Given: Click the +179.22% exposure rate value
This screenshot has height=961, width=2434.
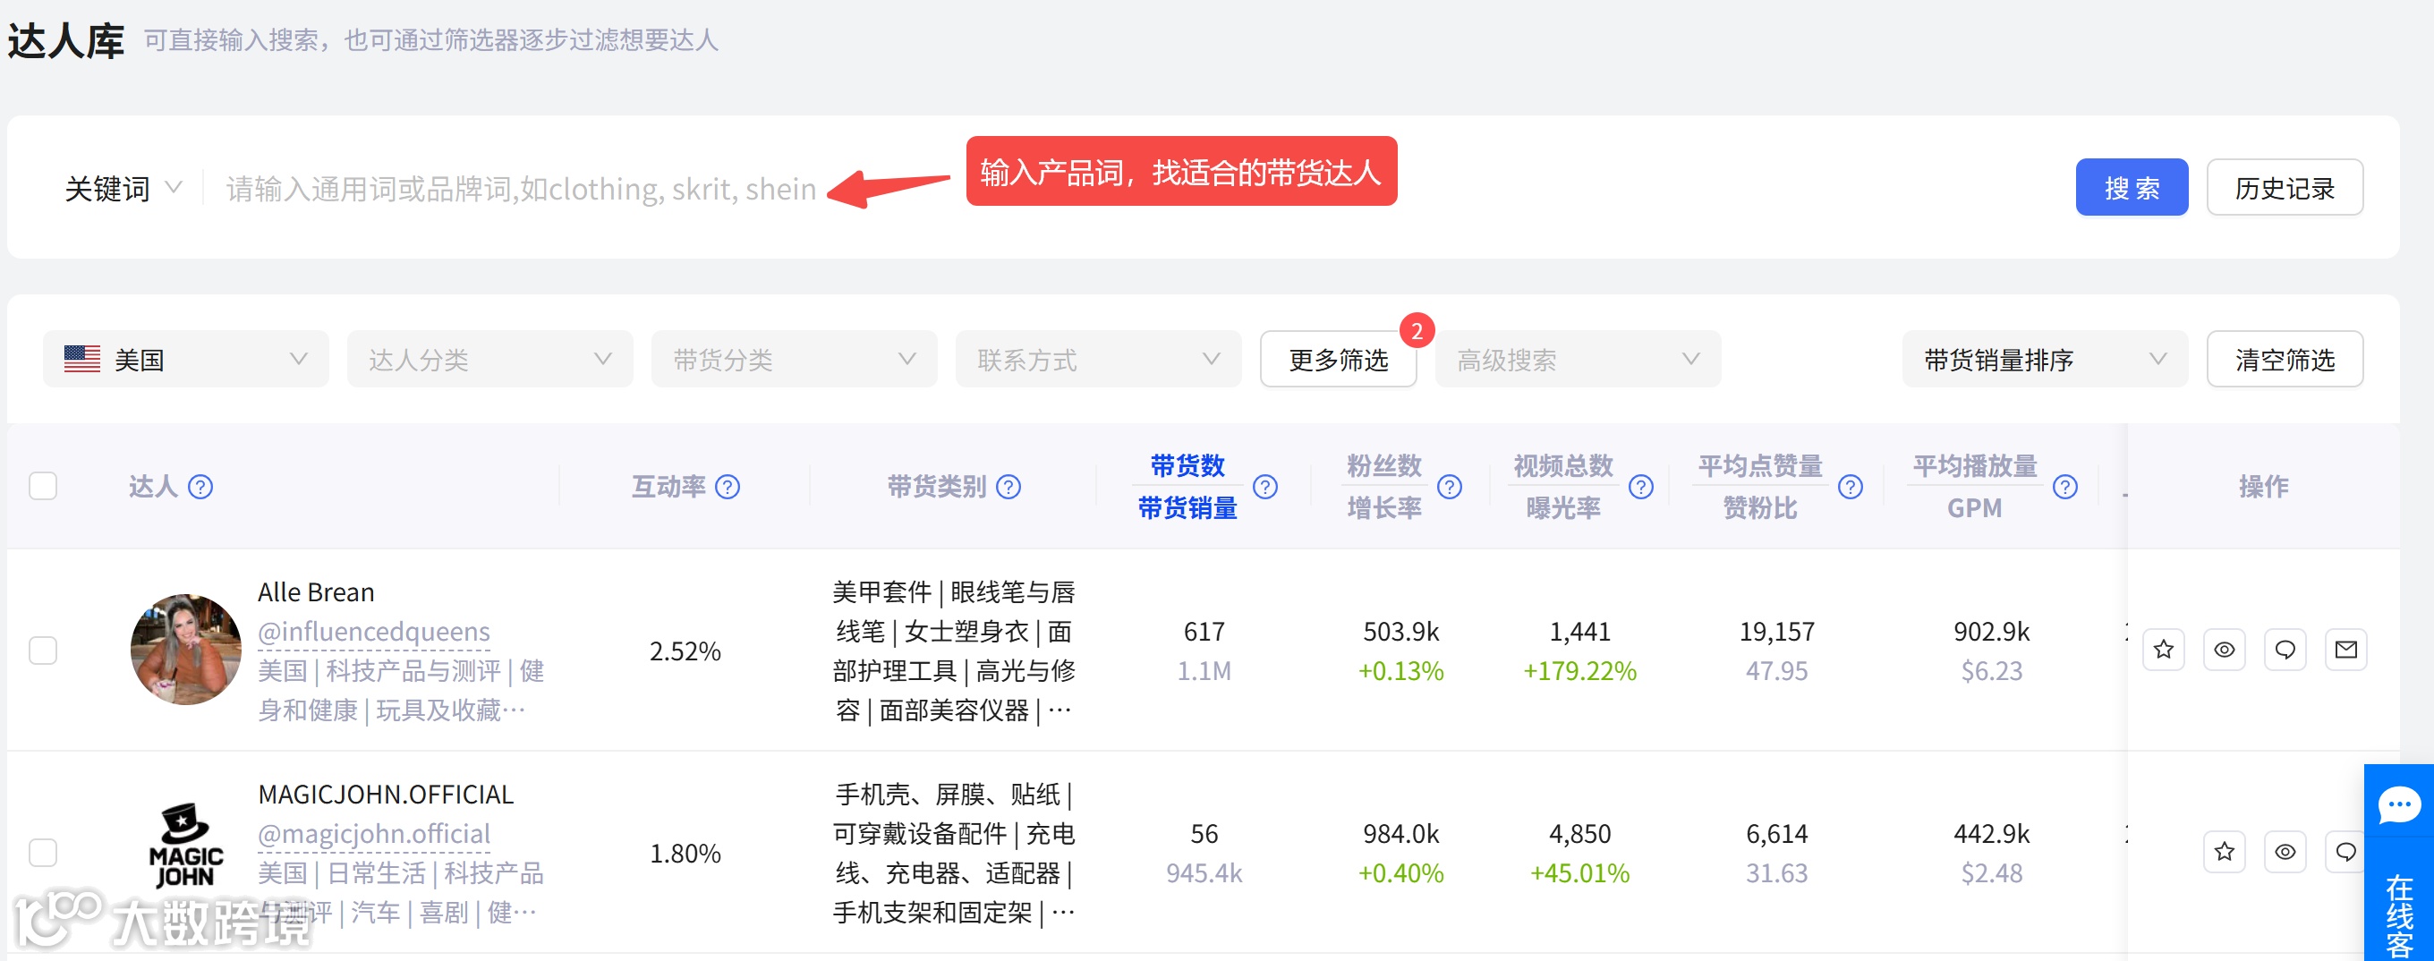Looking at the screenshot, I should [x=1579, y=671].
